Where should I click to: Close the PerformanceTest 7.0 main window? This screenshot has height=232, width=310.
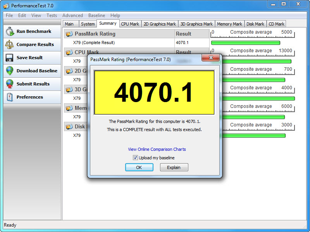pyautogui.click(x=298, y=4)
